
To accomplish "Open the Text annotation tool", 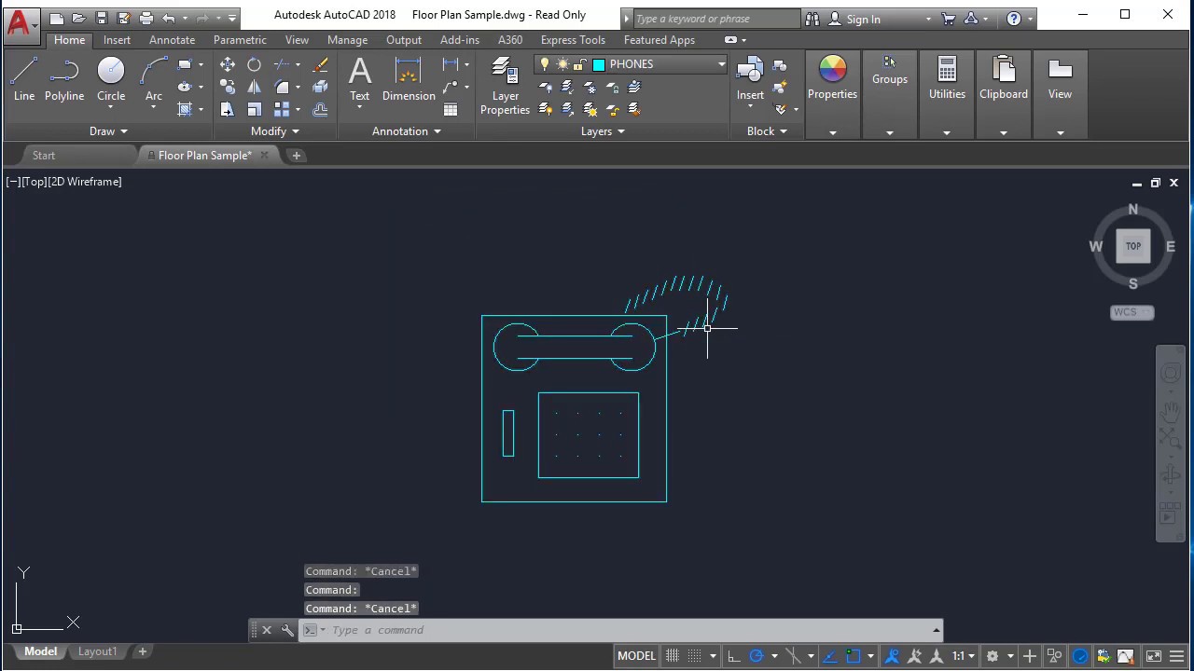I will pos(359,79).
